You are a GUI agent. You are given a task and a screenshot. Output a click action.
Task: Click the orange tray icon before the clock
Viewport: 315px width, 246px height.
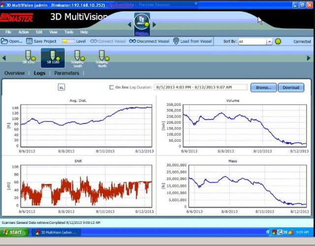[x=291, y=232]
